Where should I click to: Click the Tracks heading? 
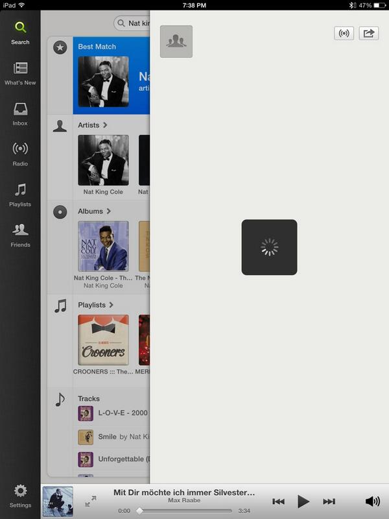click(x=89, y=398)
